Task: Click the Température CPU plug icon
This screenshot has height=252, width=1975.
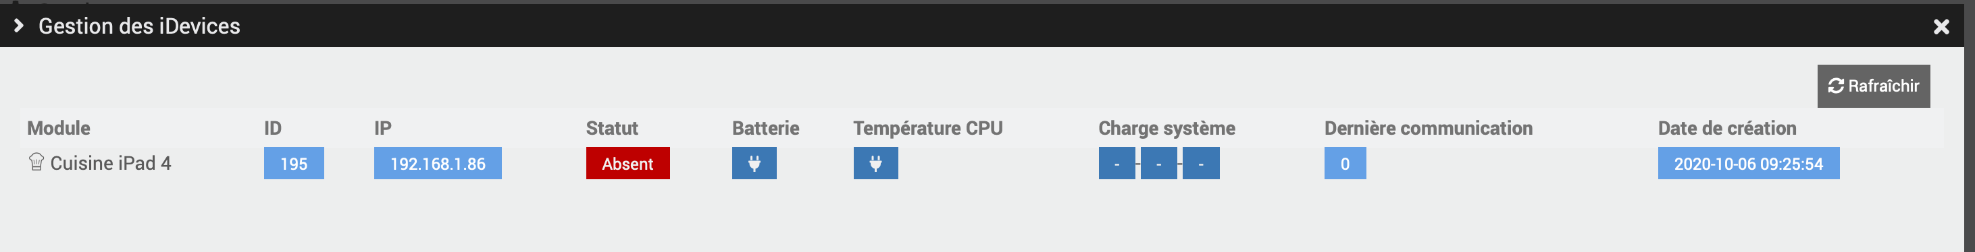Action: 875,163
